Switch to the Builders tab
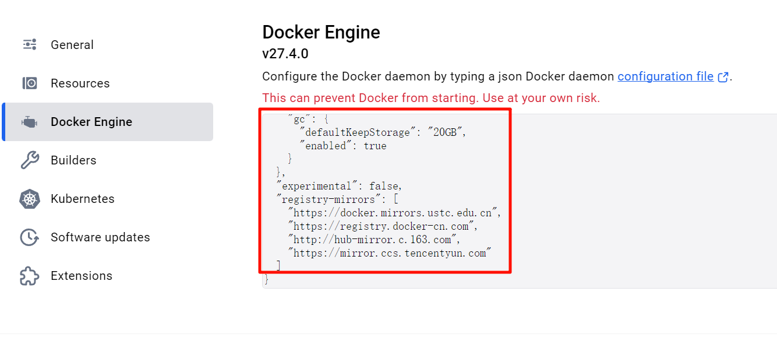777x344 pixels. [107, 160]
